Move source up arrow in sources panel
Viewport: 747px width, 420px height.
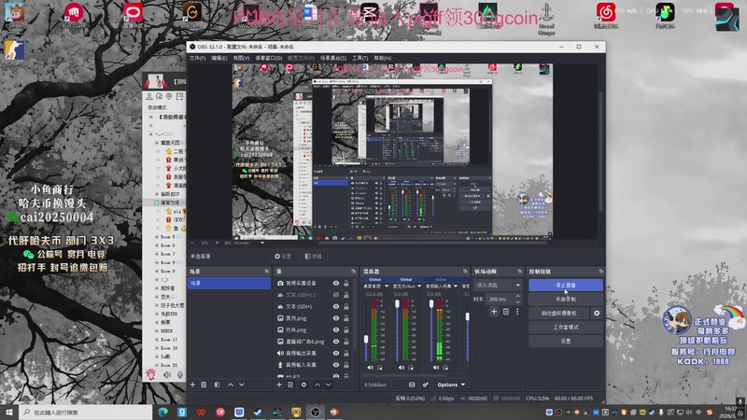pos(317,385)
